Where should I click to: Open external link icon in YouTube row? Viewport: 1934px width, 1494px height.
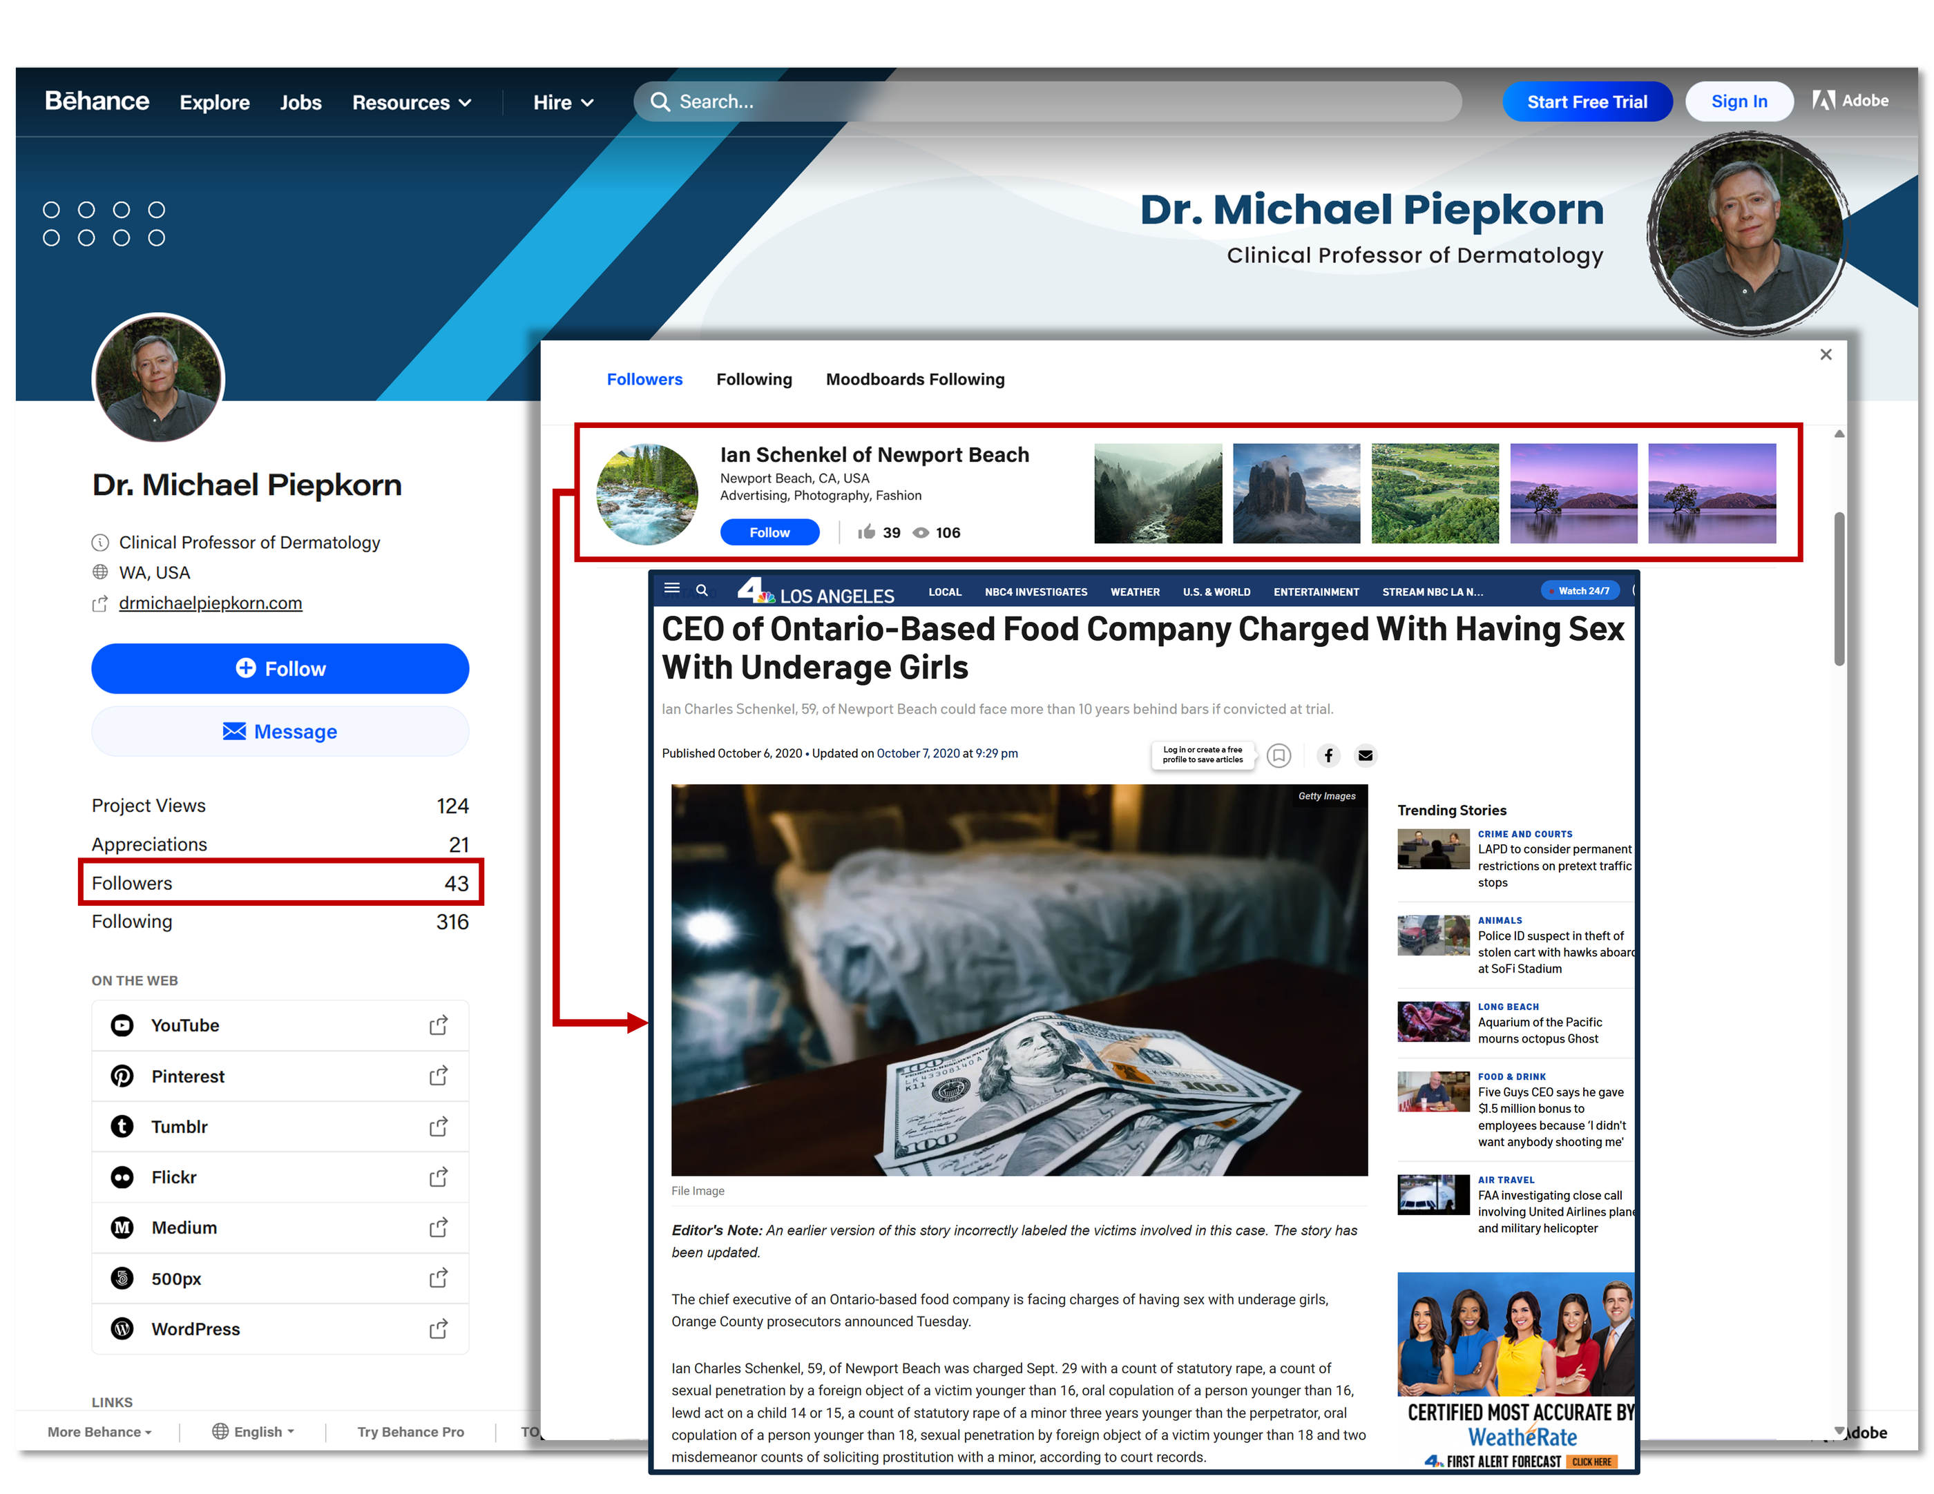click(x=439, y=1025)
